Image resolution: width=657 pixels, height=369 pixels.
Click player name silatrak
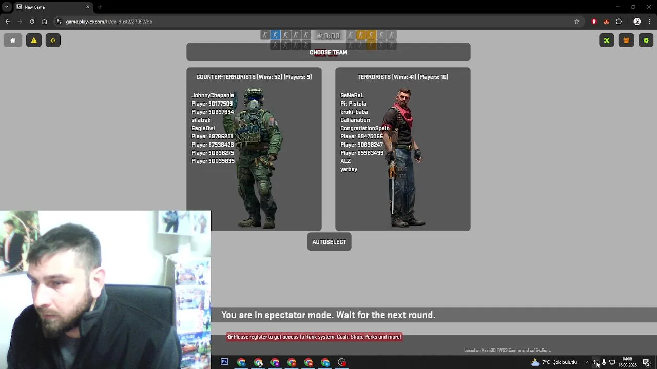201,120
